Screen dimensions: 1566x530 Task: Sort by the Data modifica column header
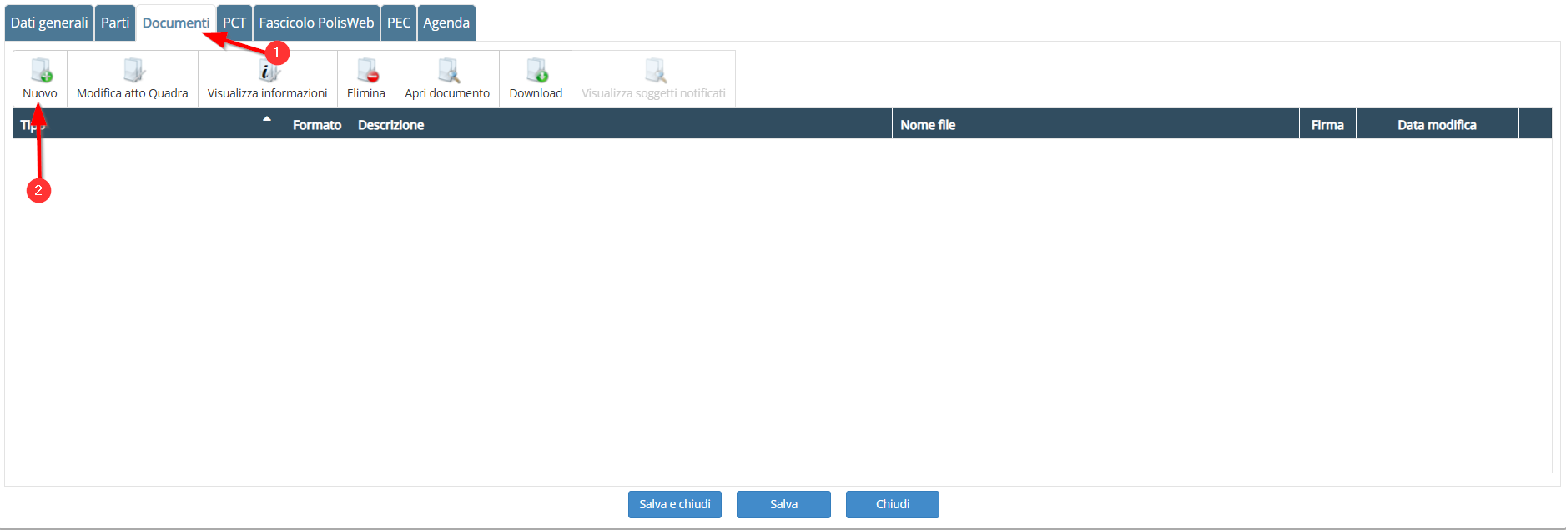click(1437, 125)
